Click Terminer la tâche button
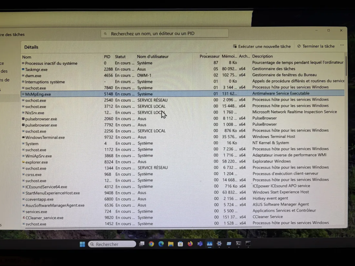This screenshot has width=355, height=266. point(316,46)
